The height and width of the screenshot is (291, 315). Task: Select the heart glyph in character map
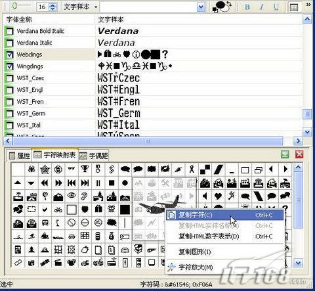point(218,196)
